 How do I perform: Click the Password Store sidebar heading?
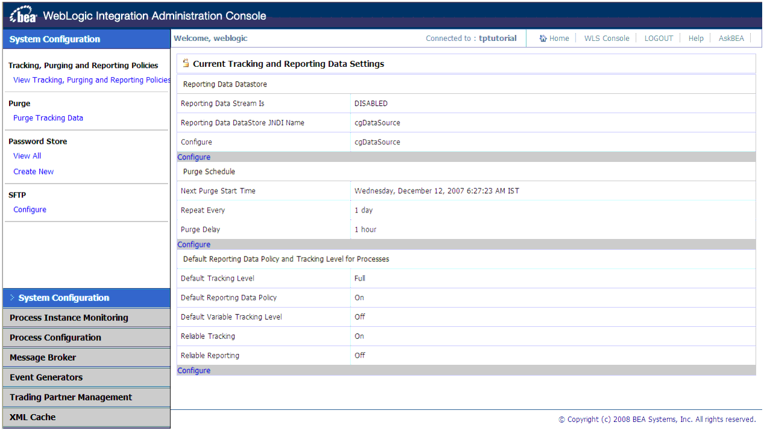[38, 141]
